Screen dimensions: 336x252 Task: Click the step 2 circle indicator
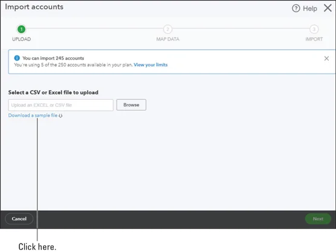167,30
